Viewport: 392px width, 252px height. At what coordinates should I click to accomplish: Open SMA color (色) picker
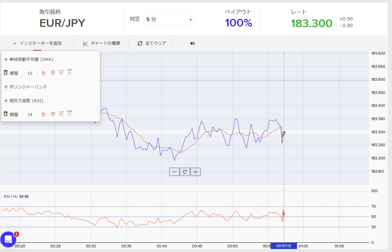point(43,73)
